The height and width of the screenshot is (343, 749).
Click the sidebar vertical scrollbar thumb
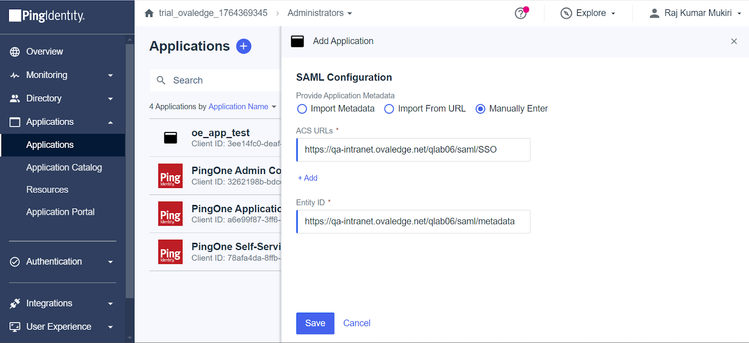(x=130, y=171)
